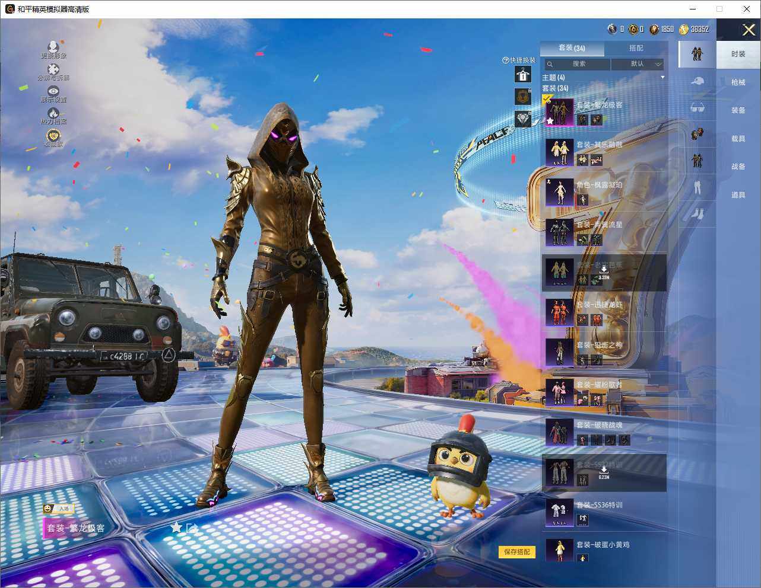Viewport: 761px width, 588px height.
Task: Click the emulator app icon in title bar
Action: coord(9,9)
